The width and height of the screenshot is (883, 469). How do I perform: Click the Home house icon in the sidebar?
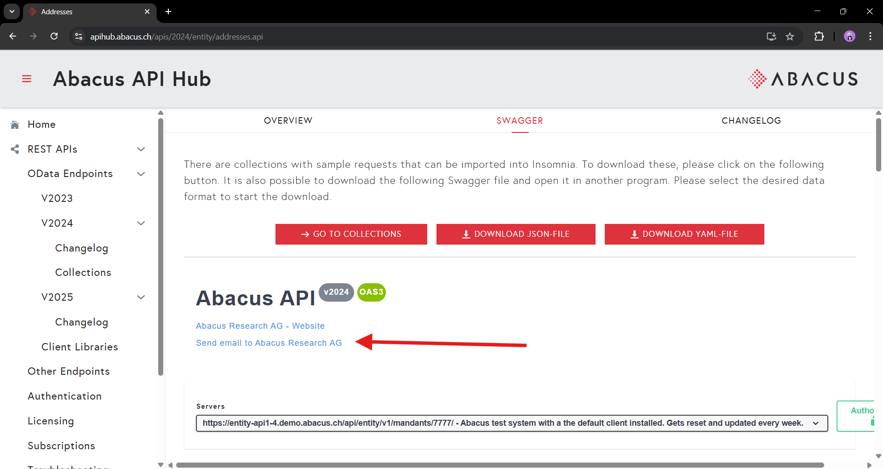click(15, 125)
